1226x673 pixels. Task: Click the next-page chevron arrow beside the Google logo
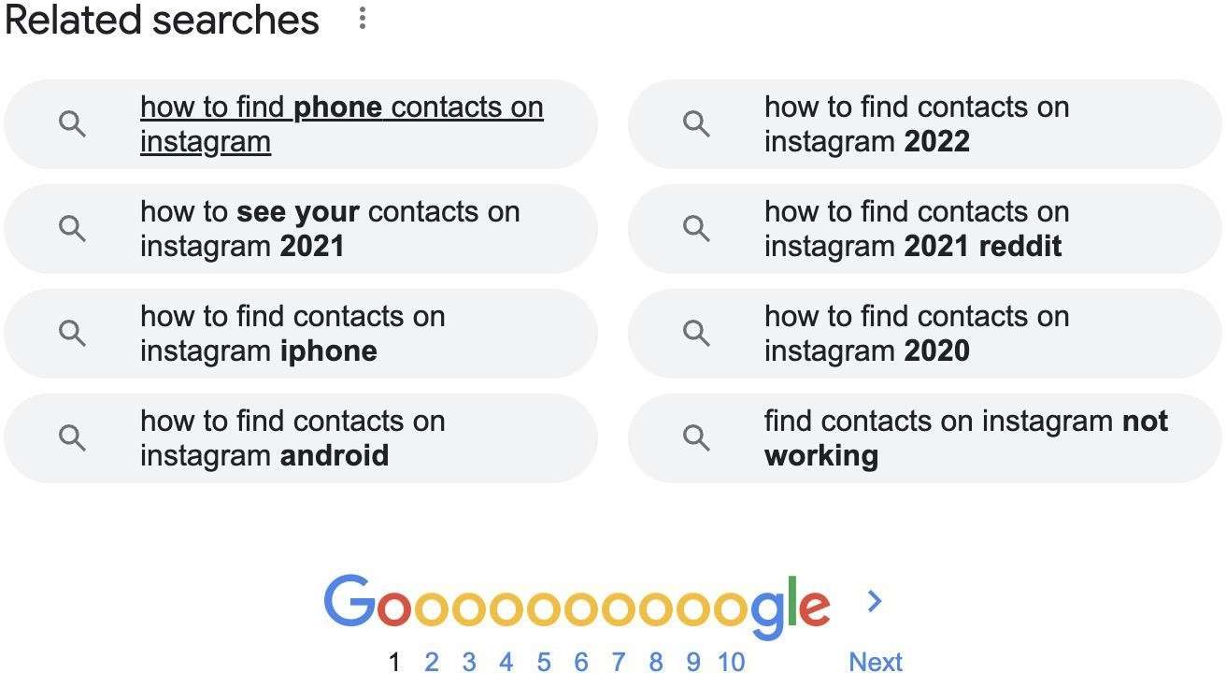tap(875, 601)
